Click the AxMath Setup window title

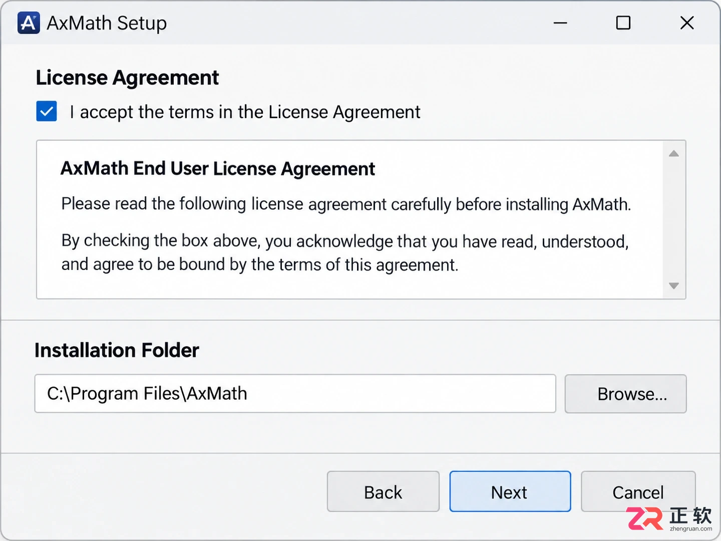pyautogui.click(x=107, y=23)
